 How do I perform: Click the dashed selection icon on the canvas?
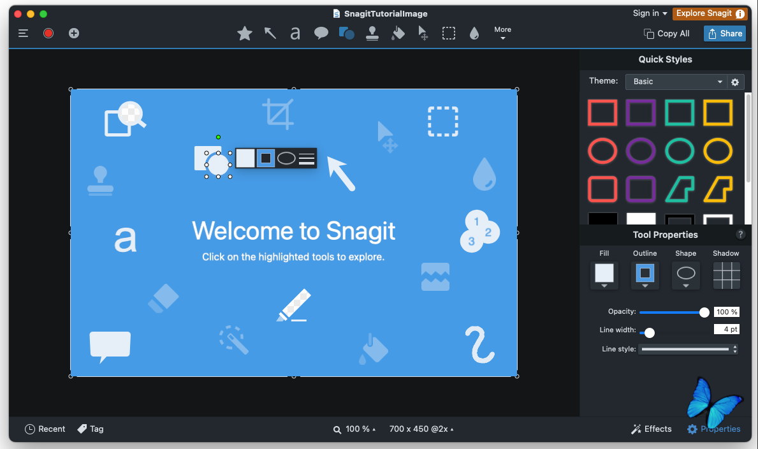[x=443, y=121]
